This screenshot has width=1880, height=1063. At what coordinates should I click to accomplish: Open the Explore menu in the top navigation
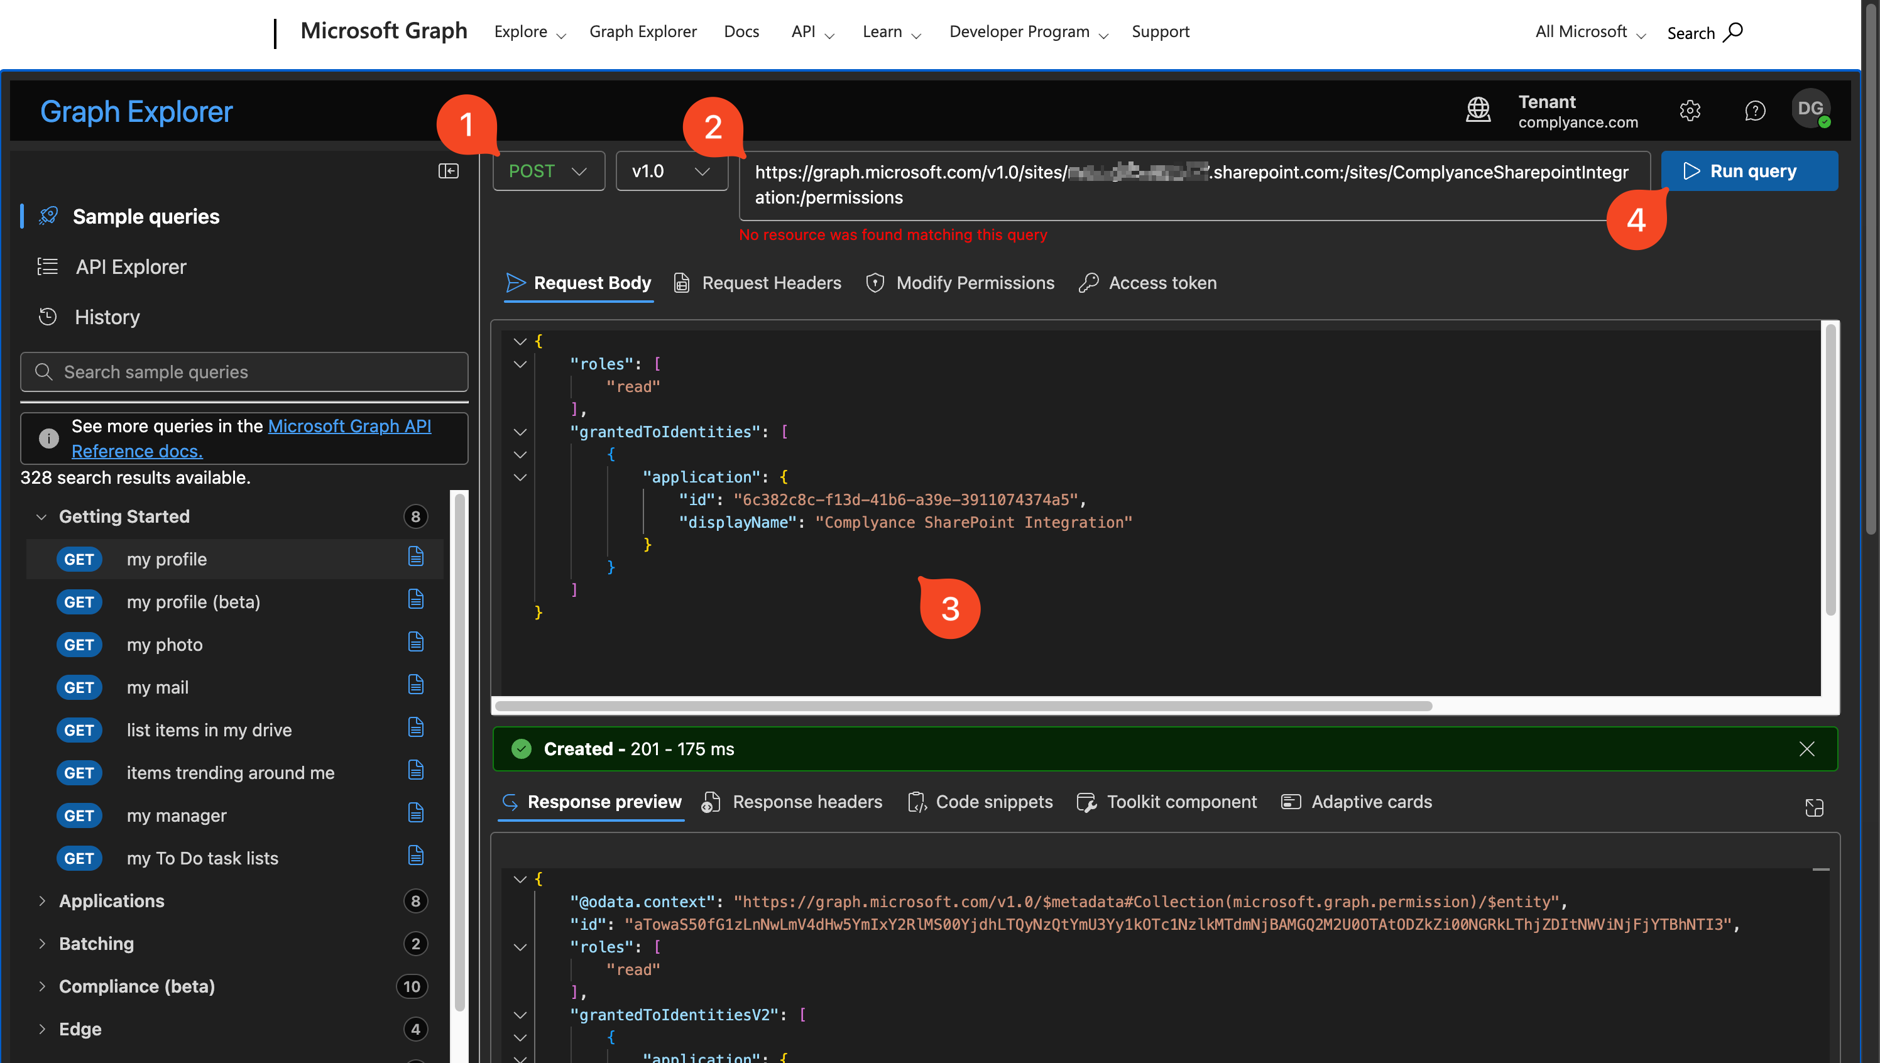tap(530, 32)
